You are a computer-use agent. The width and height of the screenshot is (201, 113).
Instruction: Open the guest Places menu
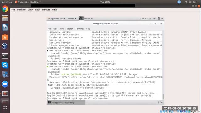point(72,19)
